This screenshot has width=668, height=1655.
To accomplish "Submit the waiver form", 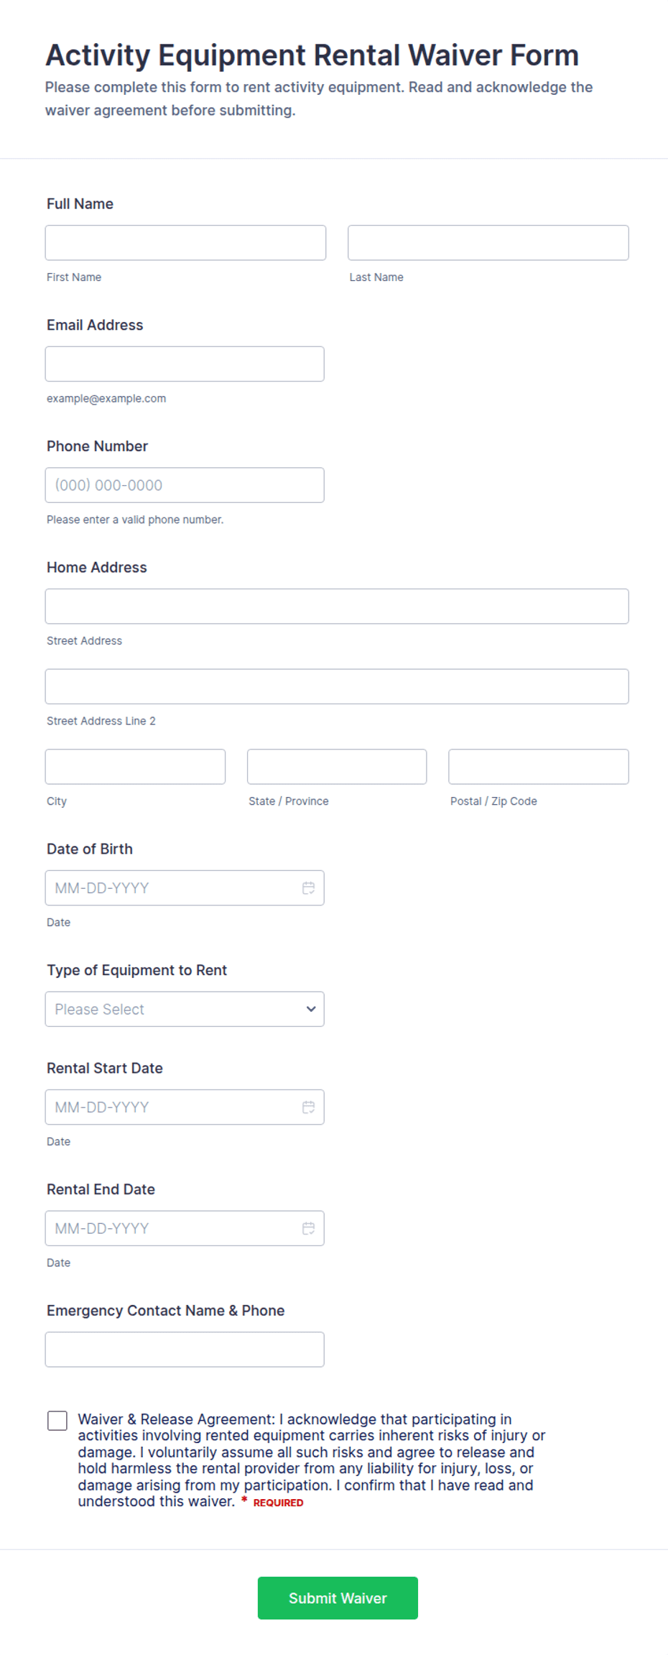I will (x=338, y=1598).
